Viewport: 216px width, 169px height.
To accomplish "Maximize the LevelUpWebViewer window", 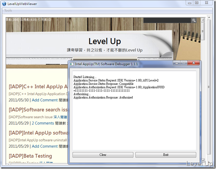I will tap(197, 3).
